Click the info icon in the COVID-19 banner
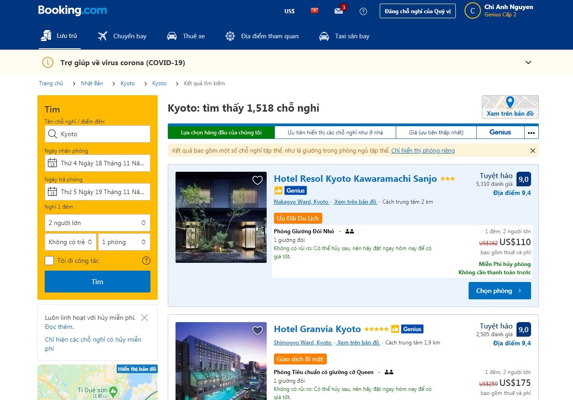Viewport: 573px width, 400px height. [x=48, y=62]
